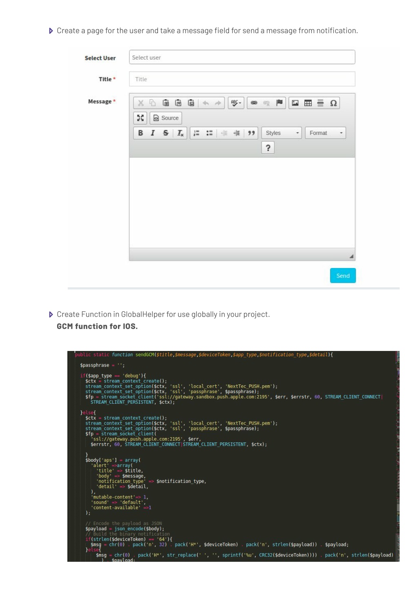Click the 'GCM function for IOS.' heading
Viewport: 418px width, 592px height.
(x=97, y=326)
